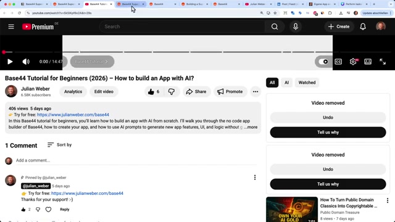
Task: Click the address bar URL
Action: click(x=62, y=13)
